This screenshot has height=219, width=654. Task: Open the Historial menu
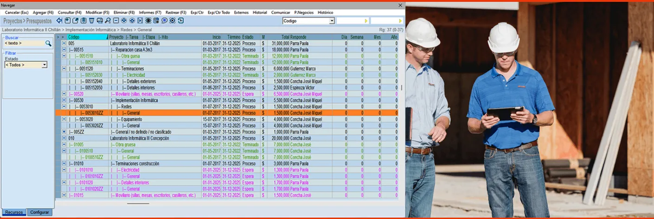260,13
